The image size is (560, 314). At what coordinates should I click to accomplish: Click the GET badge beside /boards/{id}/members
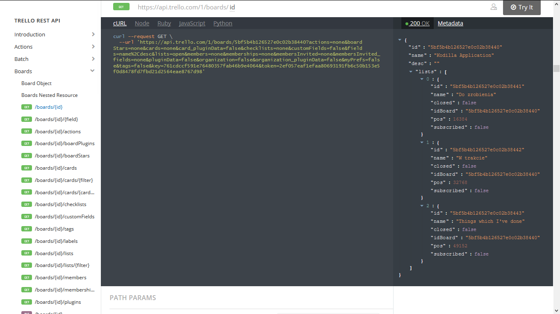click(x=27, y=278)
